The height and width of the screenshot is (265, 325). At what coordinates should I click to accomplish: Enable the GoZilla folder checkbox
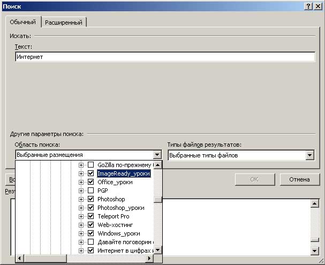pyautogui.click(x=90, y=165)
